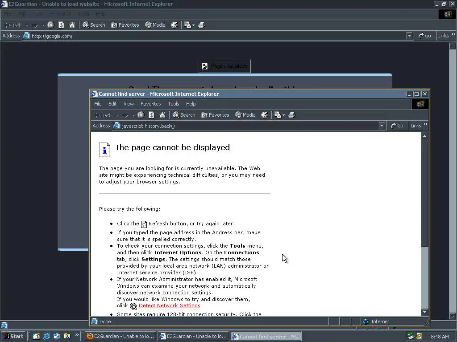
Task: Open File menu in Cannot find server window
Action: click(x=98, y=104)
